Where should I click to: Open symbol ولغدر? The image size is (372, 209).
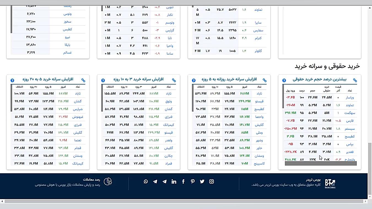click(x=169, y=140)
